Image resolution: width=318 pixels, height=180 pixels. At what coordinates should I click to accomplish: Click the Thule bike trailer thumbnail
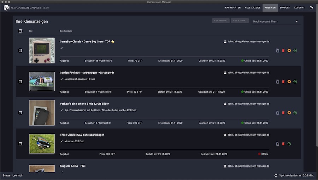[42, 144]
